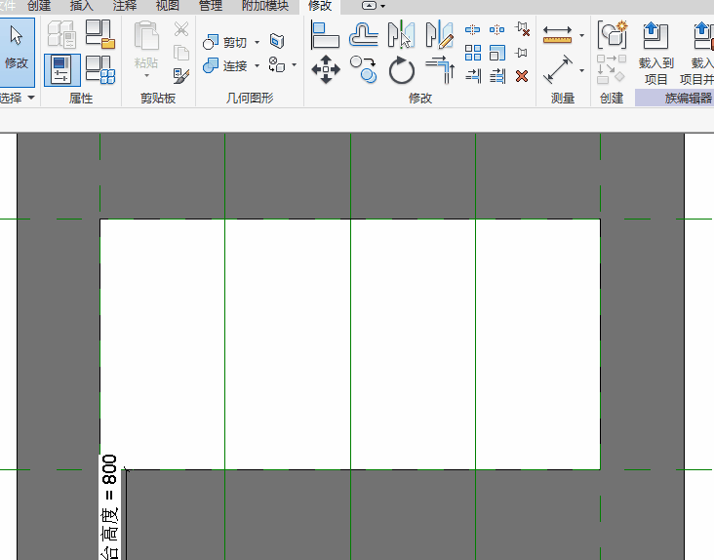Select the Move four-arrow tool
Viewport: 714px width, 560px height.
326,69
